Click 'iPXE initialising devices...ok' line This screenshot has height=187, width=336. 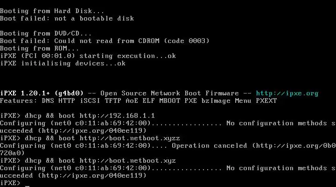pyautogui.click(x=63, y=63)
